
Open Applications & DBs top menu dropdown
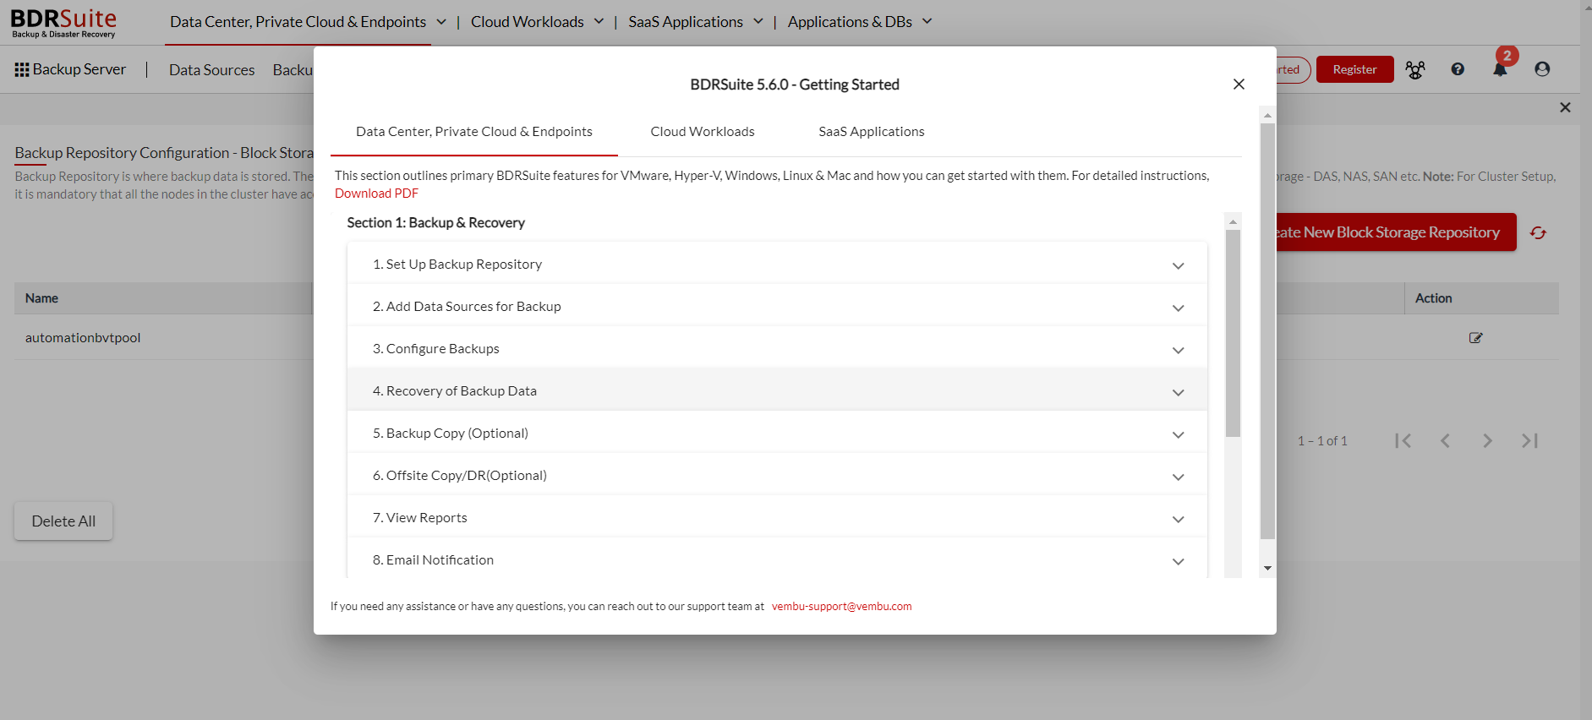(859, 22)
